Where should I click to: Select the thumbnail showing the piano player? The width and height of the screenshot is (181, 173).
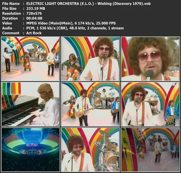click(x=30, y=104)
